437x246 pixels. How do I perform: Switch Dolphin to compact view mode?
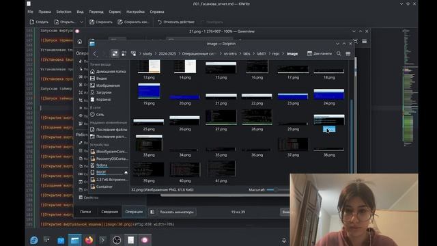[124, 53]
